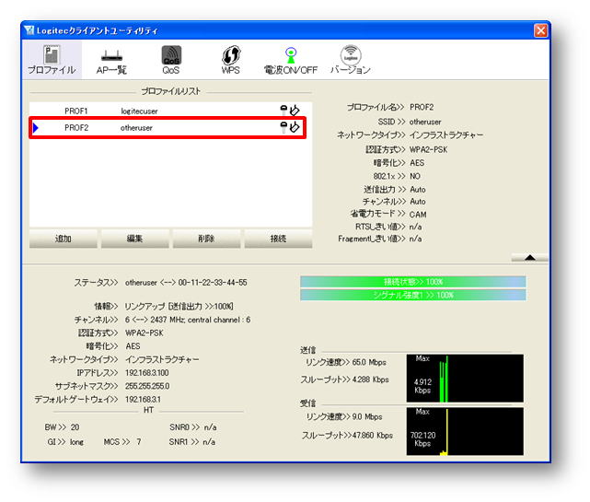Click the antenna icon in PROF2 row
Screen dimensions: 590x502
tap(295, 127)
